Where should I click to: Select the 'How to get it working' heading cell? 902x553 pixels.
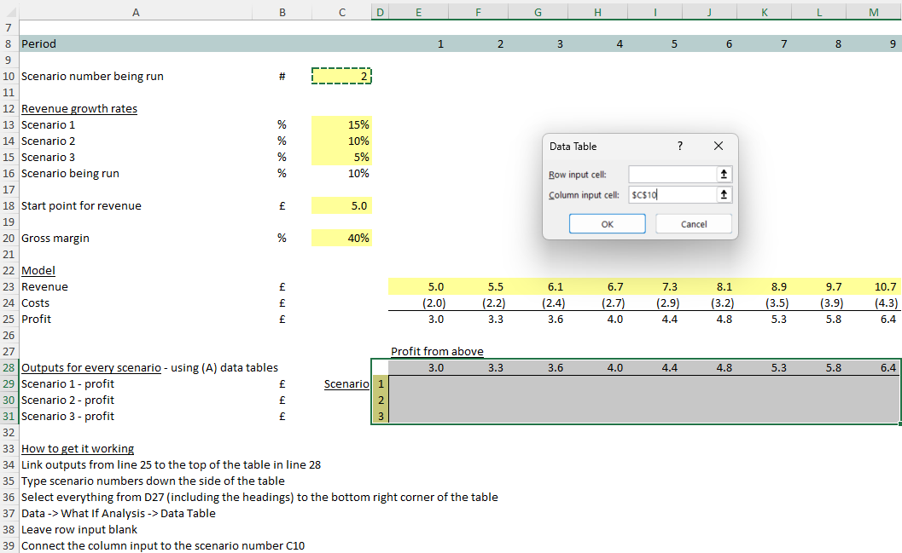coord(78,449)
